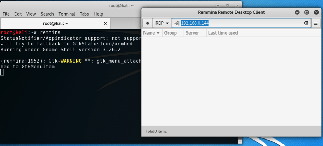The image size is (323, 146).
Task: Open the RDP protocol dropdown
Action: click(162, 23)
